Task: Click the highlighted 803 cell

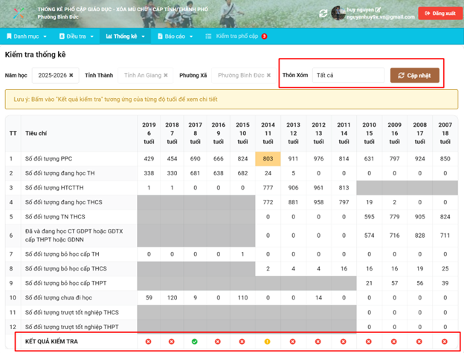Action: [267, 158]
